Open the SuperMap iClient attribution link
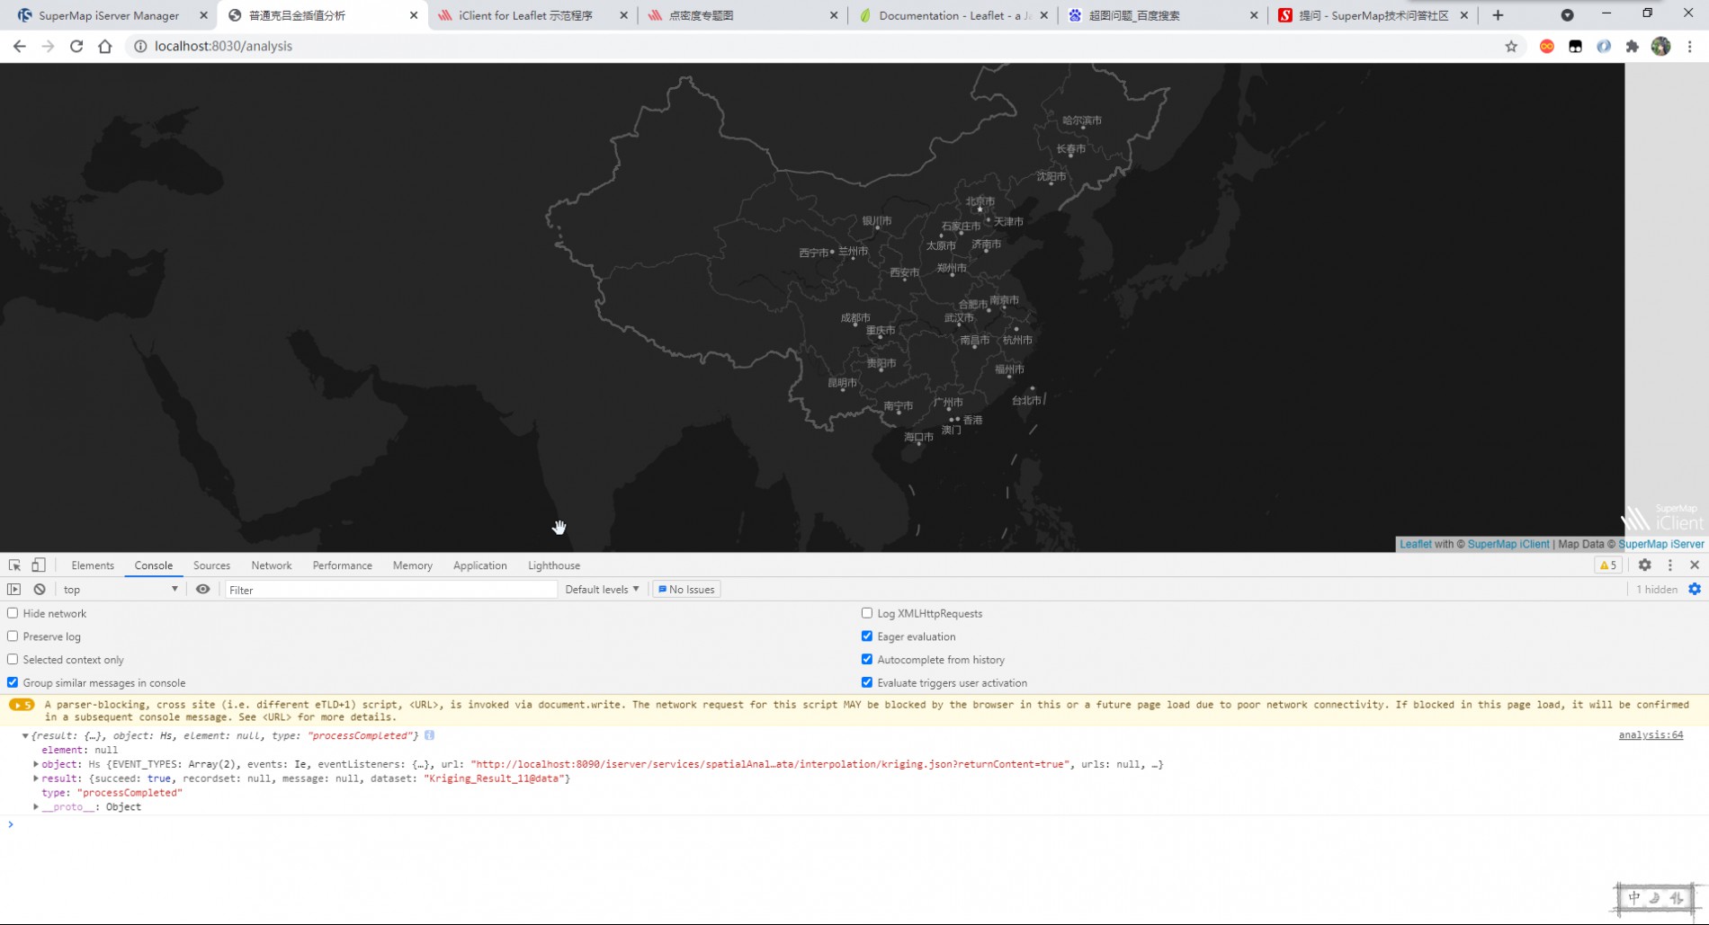This screenshot has width=1709, height=925. pyautogui.click(x=1508, y=544)
